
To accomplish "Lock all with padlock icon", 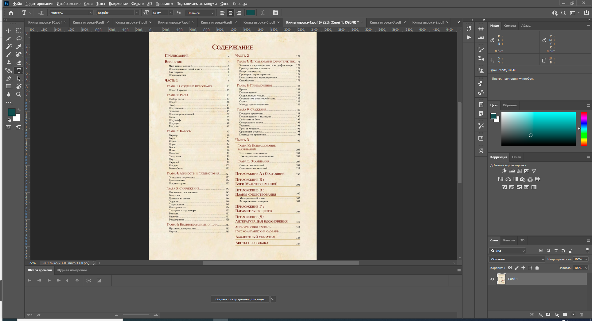I will [x=537, y=268].
